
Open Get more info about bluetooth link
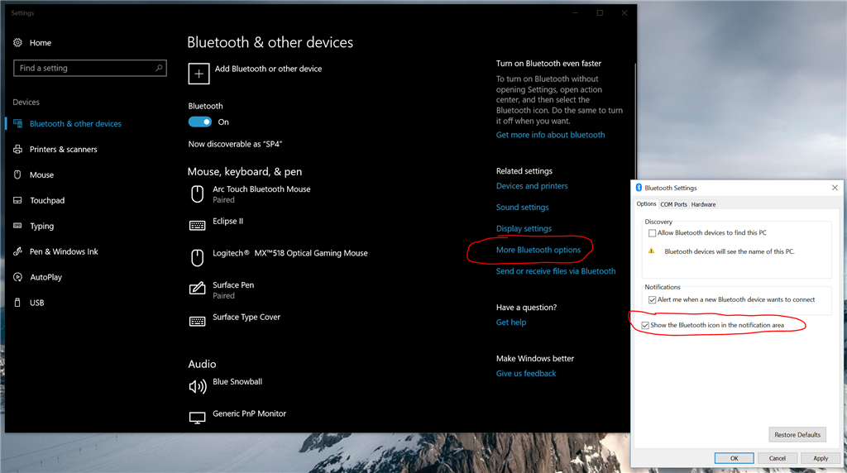(550, 135)
